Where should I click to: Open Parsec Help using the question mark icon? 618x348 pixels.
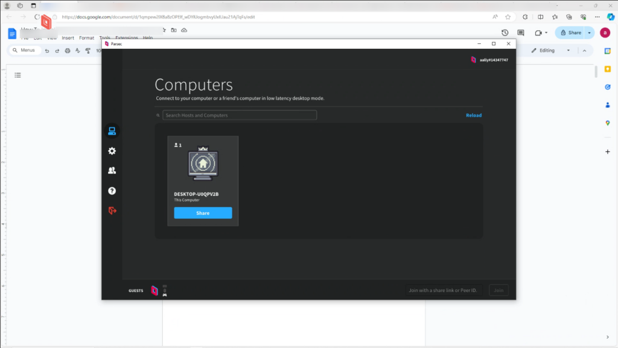[112, 191]
